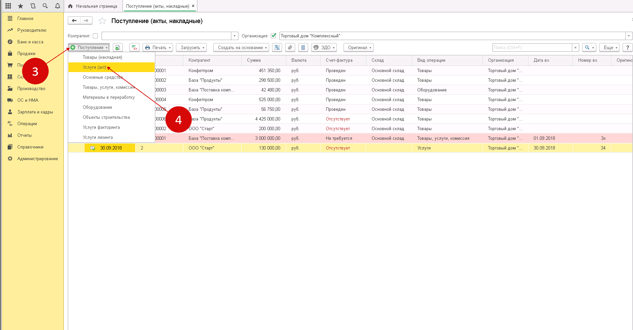Screen dimensions: 633x330
Task: Select Услуги (акт) from menu
Action: (x=94, y=67)
